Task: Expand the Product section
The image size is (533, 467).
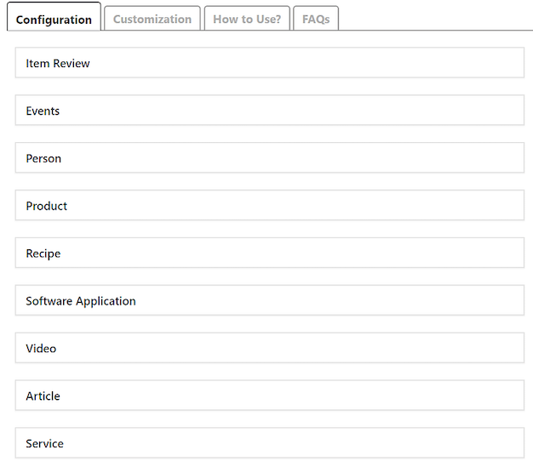Action: click(x=270, y=206)
